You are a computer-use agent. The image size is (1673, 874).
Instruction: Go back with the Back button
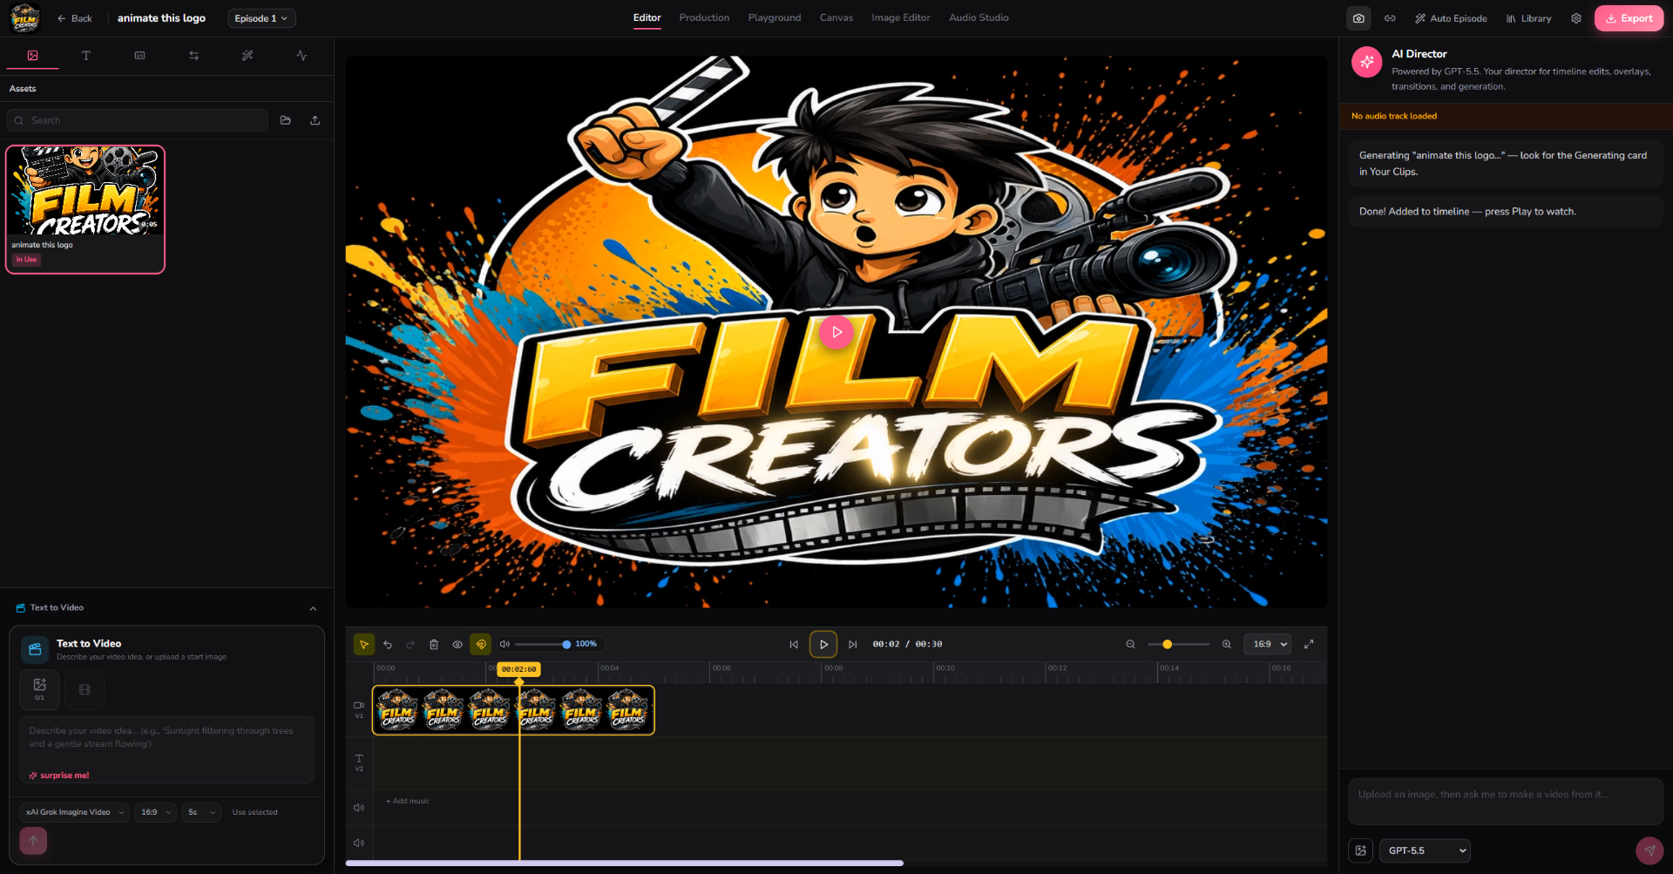click(x=74, y=18)
